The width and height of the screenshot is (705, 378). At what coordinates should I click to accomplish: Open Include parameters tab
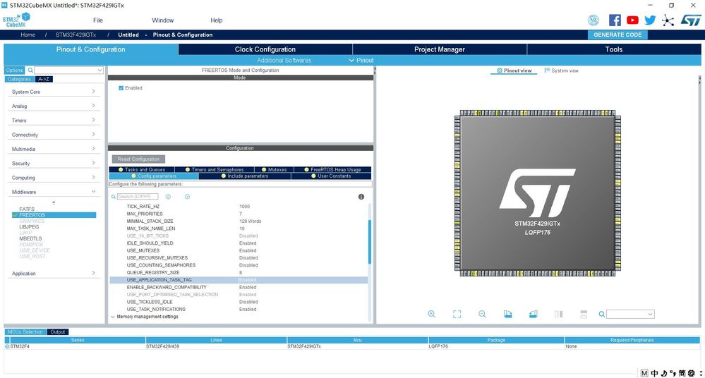245,176
